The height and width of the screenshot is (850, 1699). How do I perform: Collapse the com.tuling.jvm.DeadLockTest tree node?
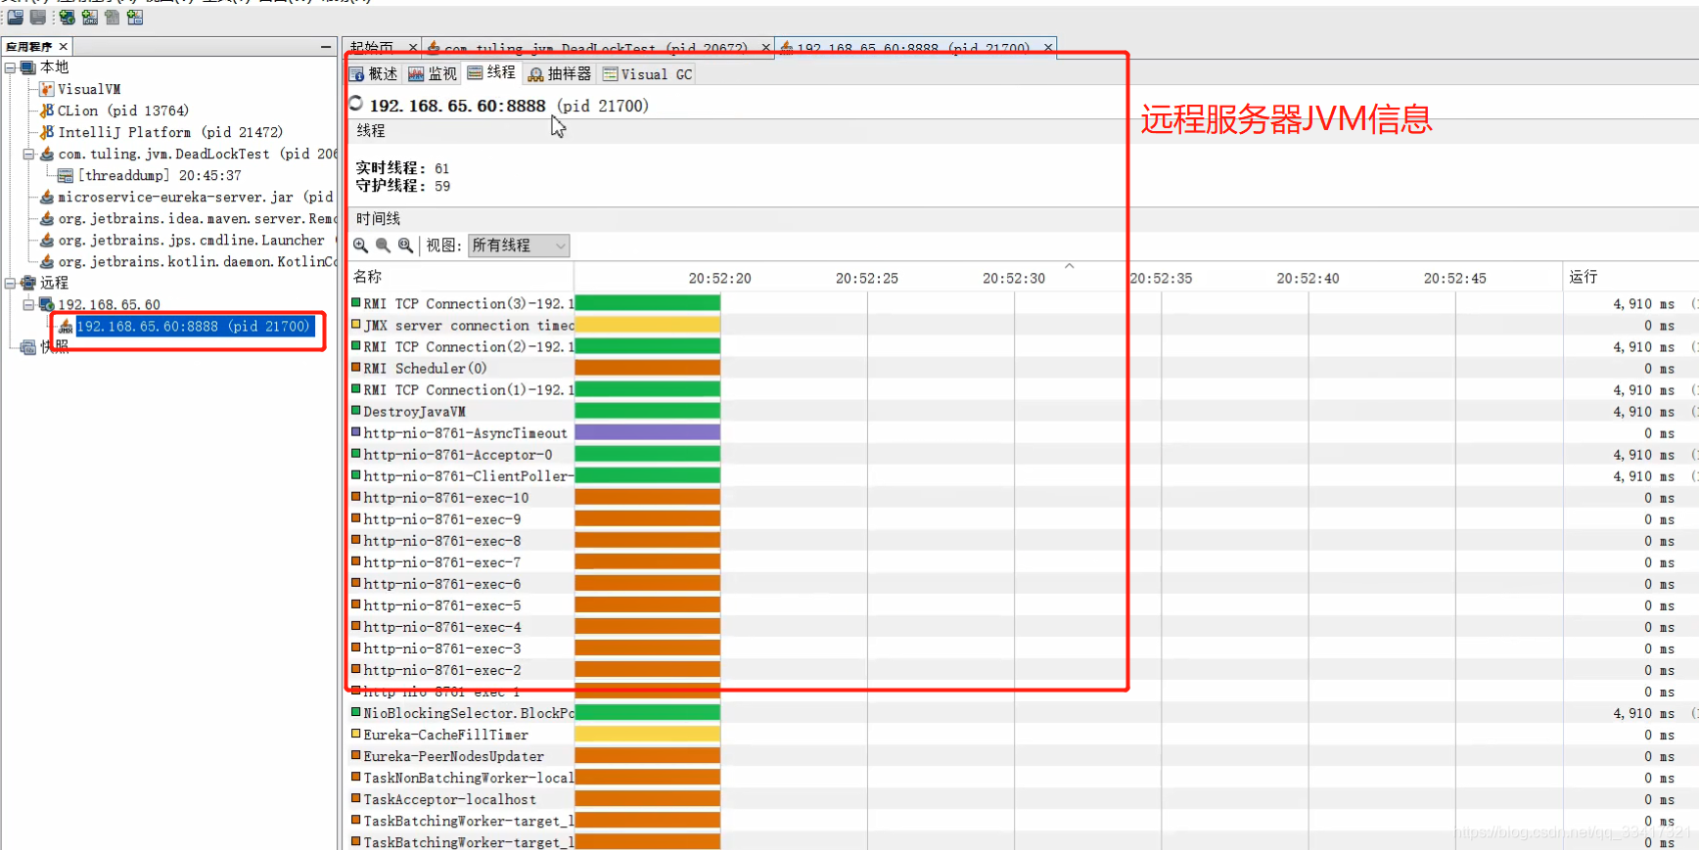pos(28,154)
